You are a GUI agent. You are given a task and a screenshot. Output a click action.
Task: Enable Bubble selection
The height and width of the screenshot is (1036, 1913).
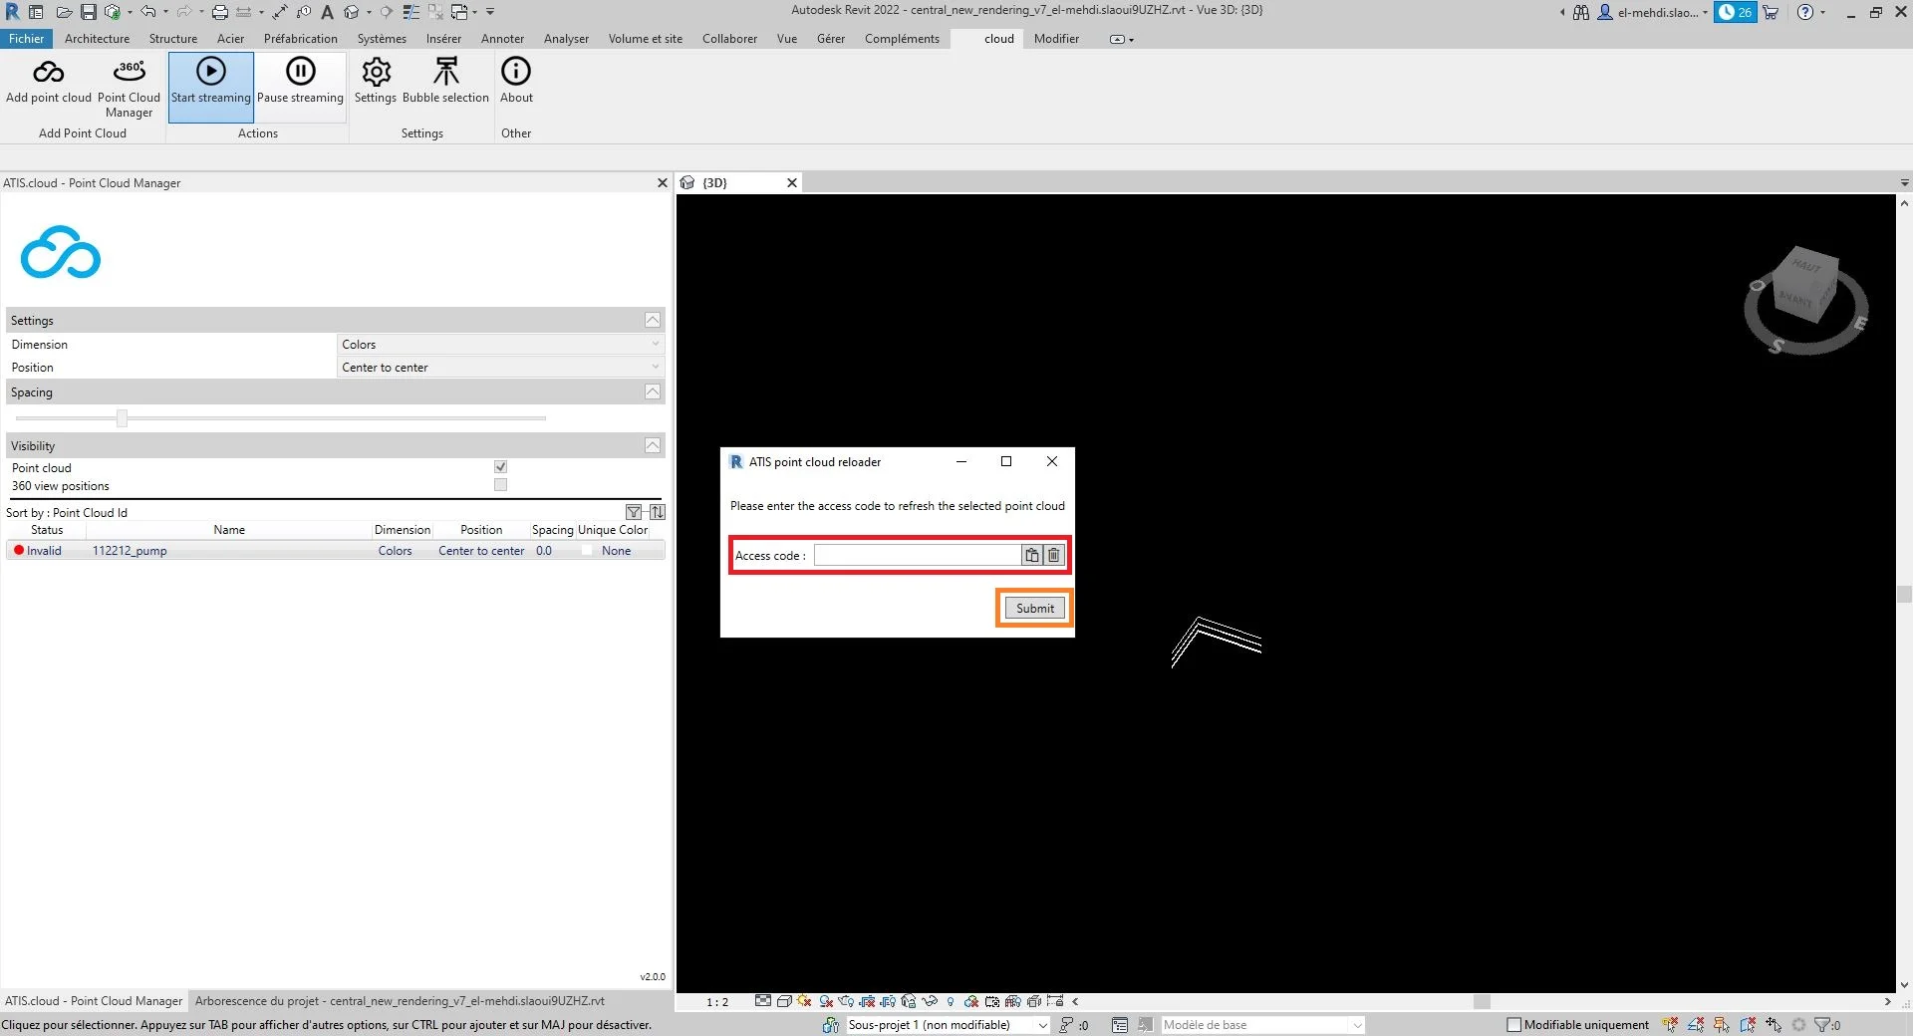(x=445, y=85)
